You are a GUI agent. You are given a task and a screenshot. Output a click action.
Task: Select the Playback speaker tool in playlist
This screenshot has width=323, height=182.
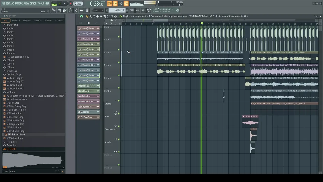click(x=115, y=16)
